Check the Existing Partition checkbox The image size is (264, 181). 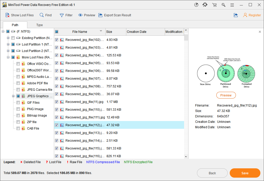(x=13, y=38)
